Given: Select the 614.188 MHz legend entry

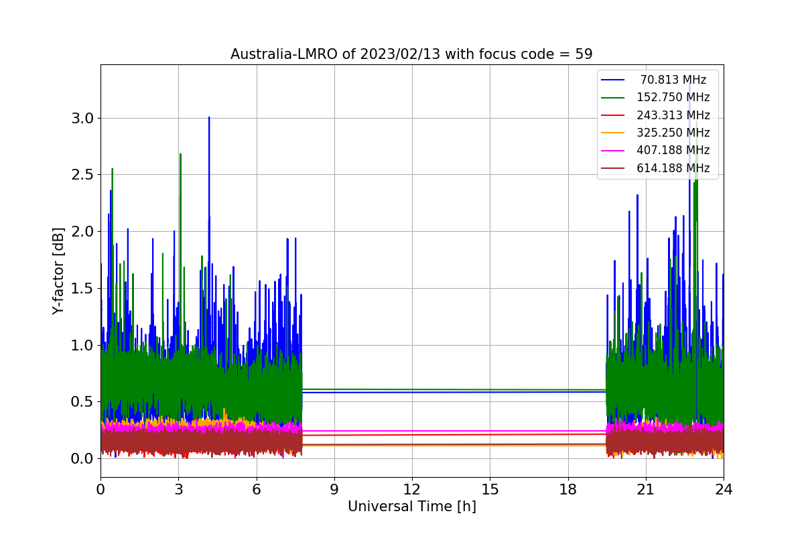Looking at the screenshot, I should [656, 168].
